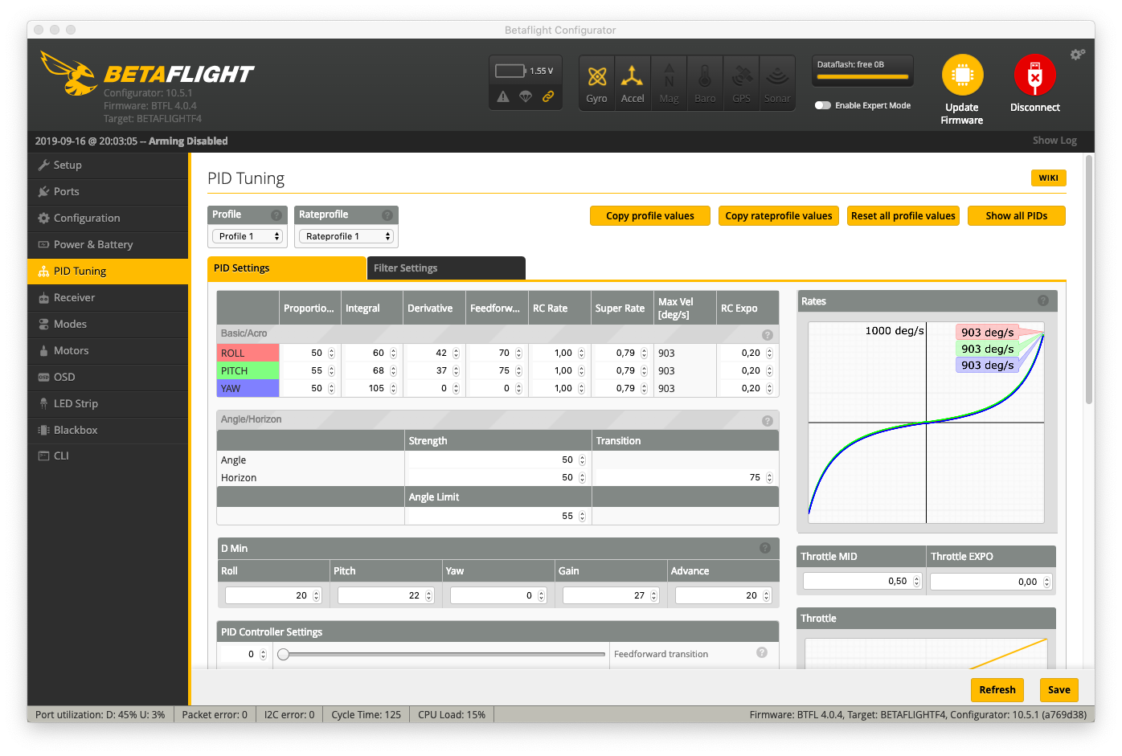Screen dimensions: 1122x756
Task: Select the PID Settings tab
Action: point(287,268)
